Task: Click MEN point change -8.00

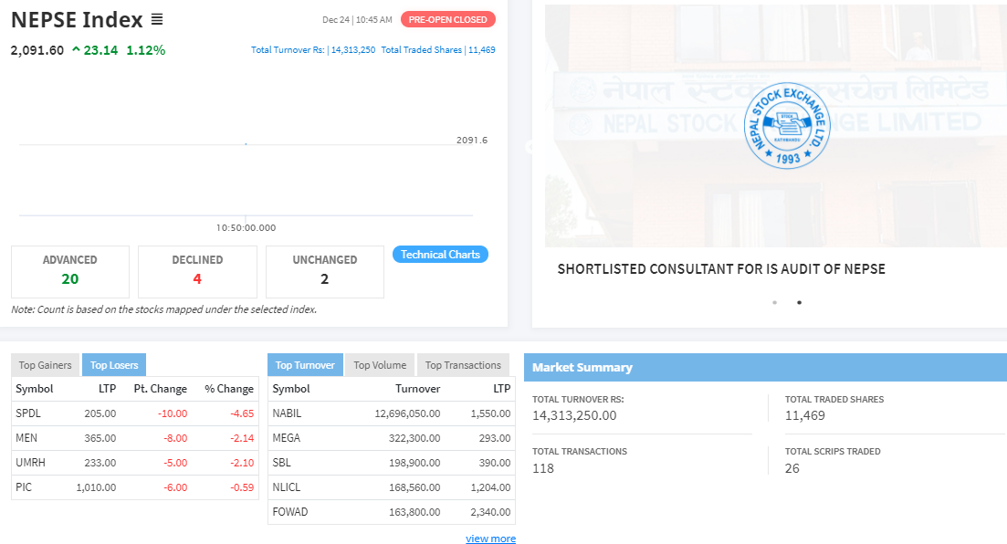Action: 175,438
